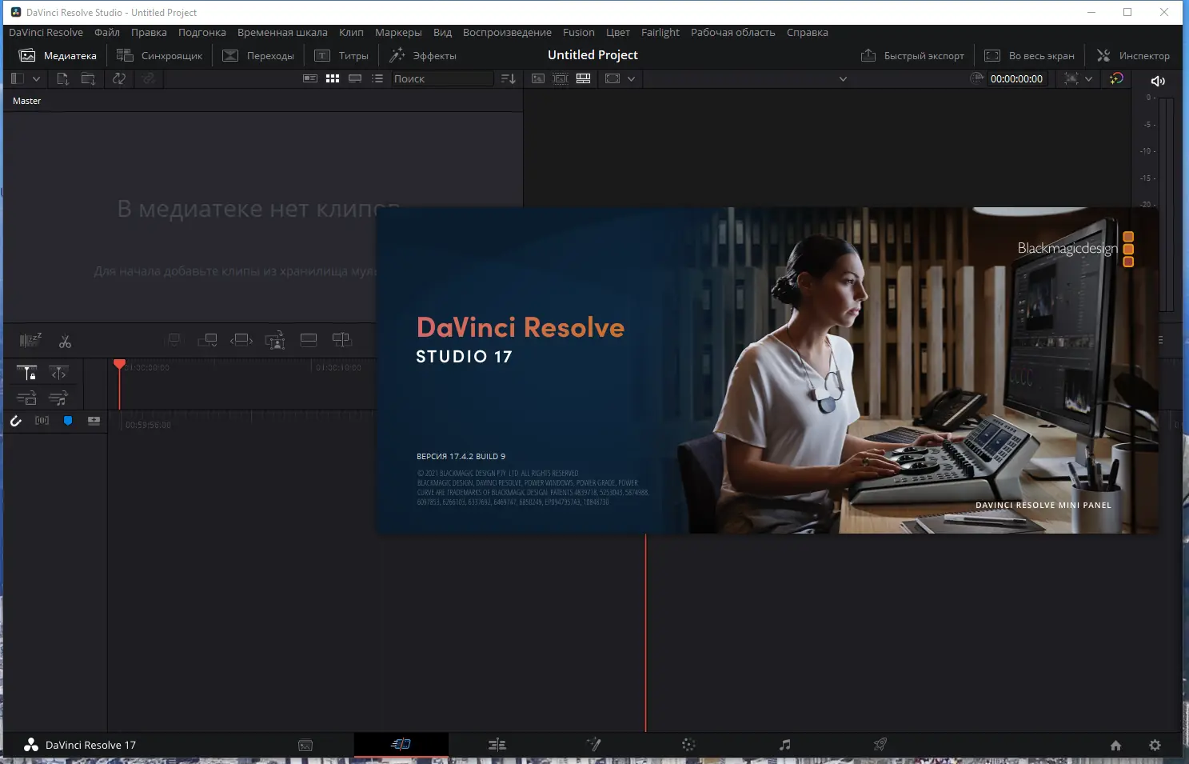Click the Быстрый экспорт button

click(913, 55)
